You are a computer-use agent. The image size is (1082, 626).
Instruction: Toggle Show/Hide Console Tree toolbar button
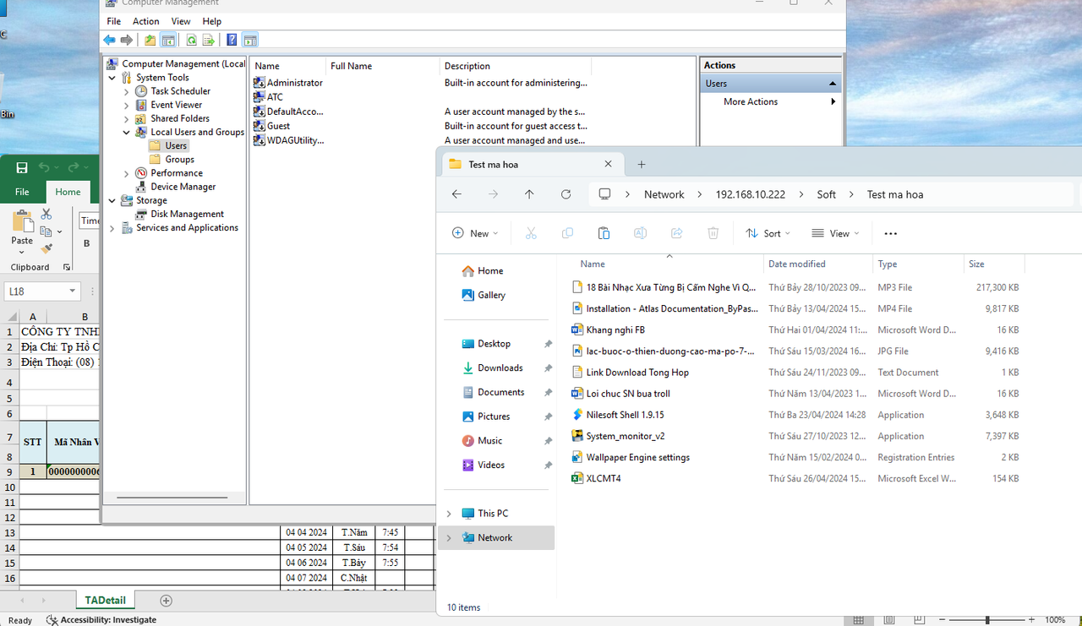(168, 40)
